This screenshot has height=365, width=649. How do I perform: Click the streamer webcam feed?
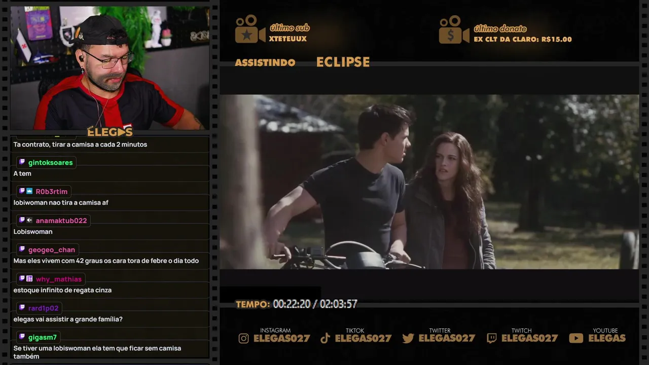110,68
